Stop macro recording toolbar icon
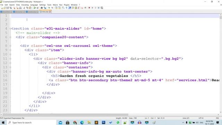Screen dimensions: 222x125 coord(92,8)
